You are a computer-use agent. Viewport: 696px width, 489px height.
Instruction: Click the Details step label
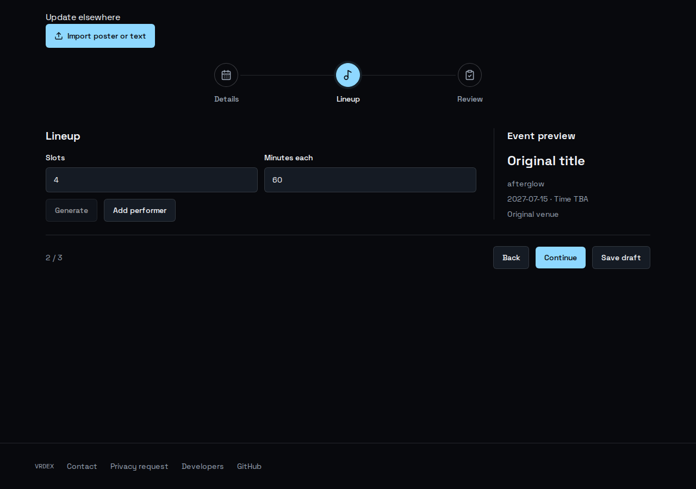(x=226, y=99)
